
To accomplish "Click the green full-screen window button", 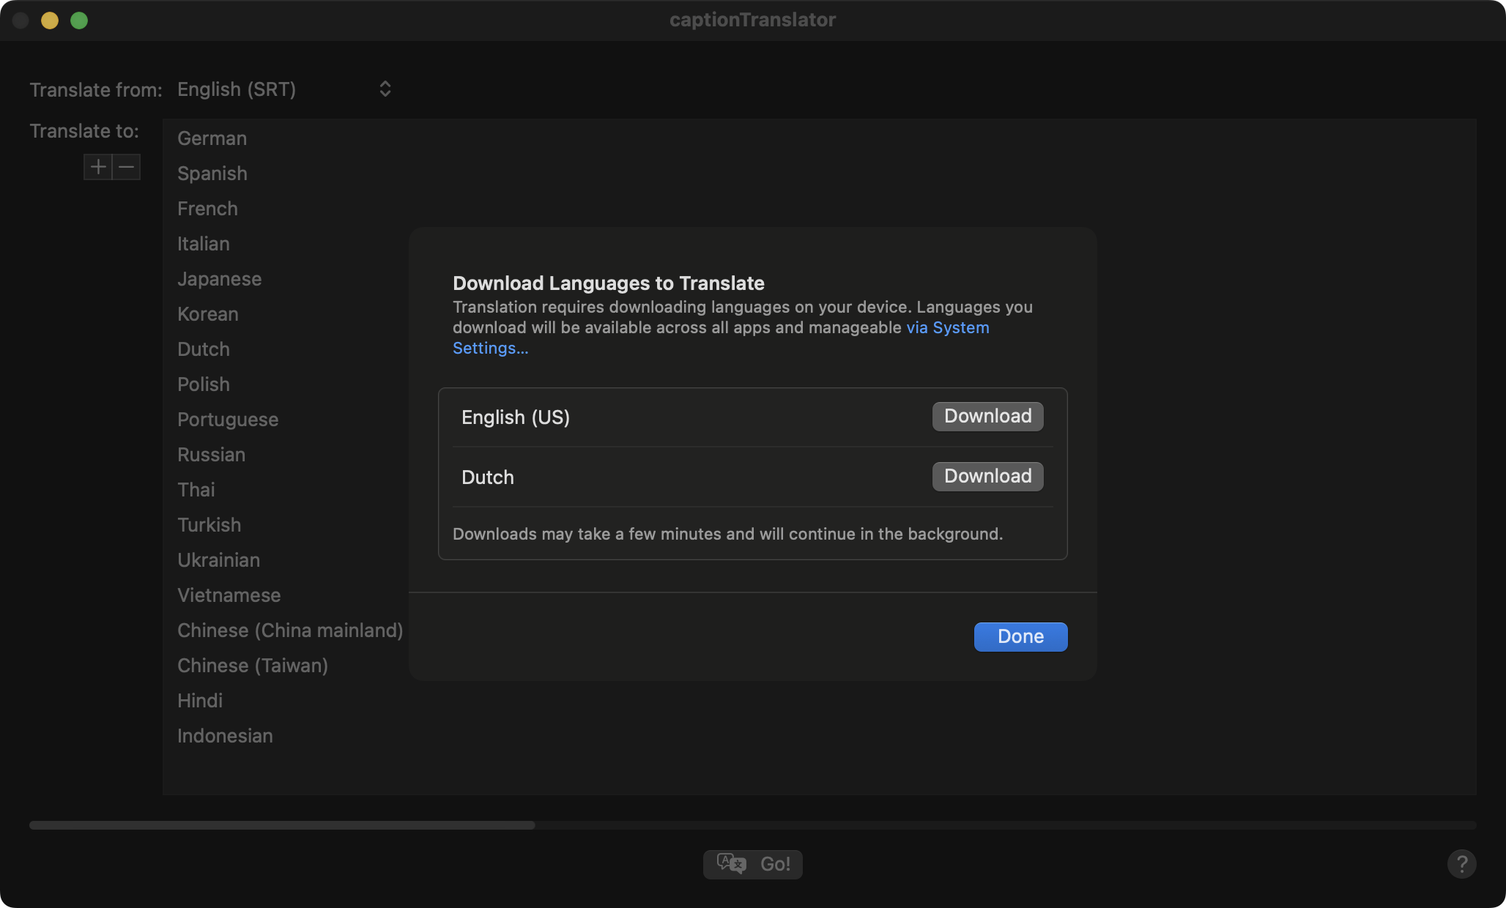I will tap(79, 21).
